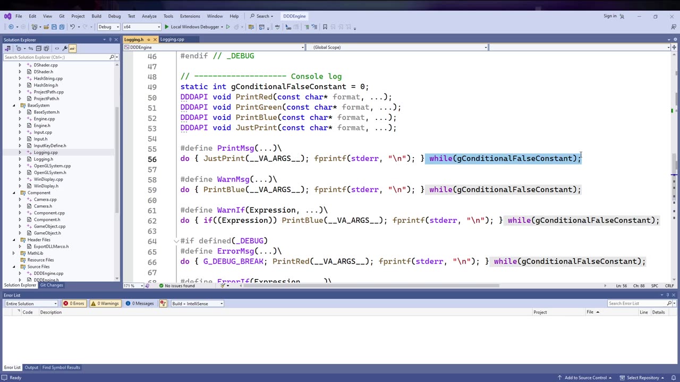Start Local Windows Debugger
The width and height of the screenshot is (680, 382).
pyautogui.click(x=193, y=27)
